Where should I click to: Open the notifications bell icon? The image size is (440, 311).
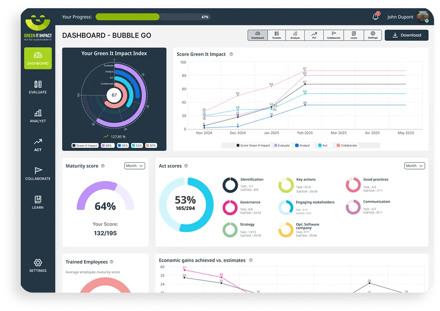pos(375,17)
